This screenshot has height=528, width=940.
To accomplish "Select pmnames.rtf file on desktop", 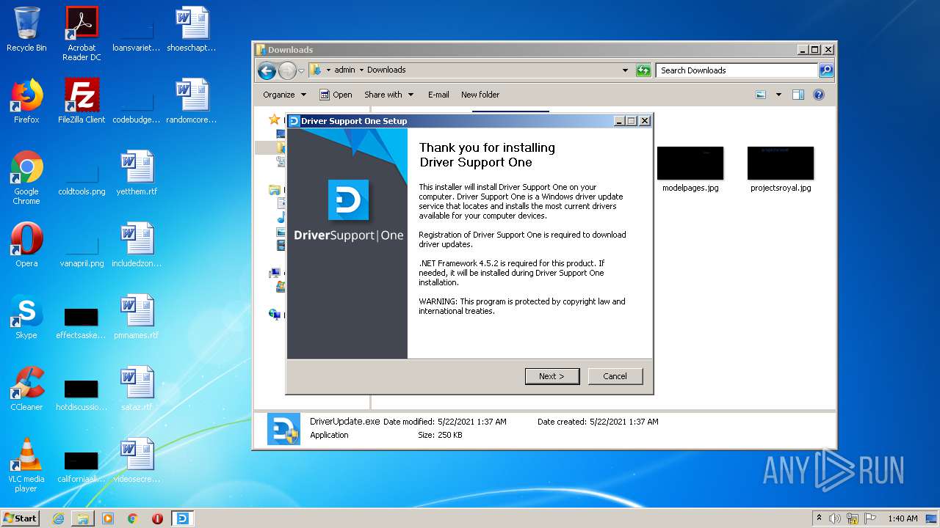I will (x=137, y=317).
